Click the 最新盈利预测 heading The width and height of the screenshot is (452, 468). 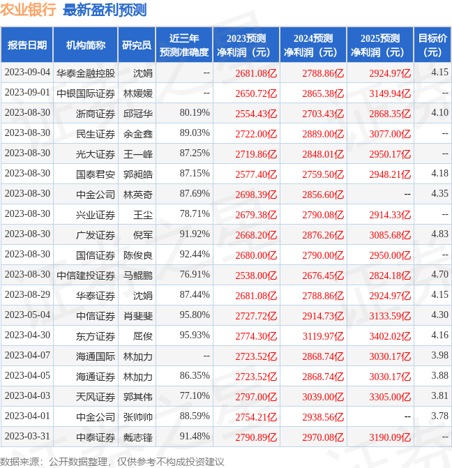(x=105, y=10)
